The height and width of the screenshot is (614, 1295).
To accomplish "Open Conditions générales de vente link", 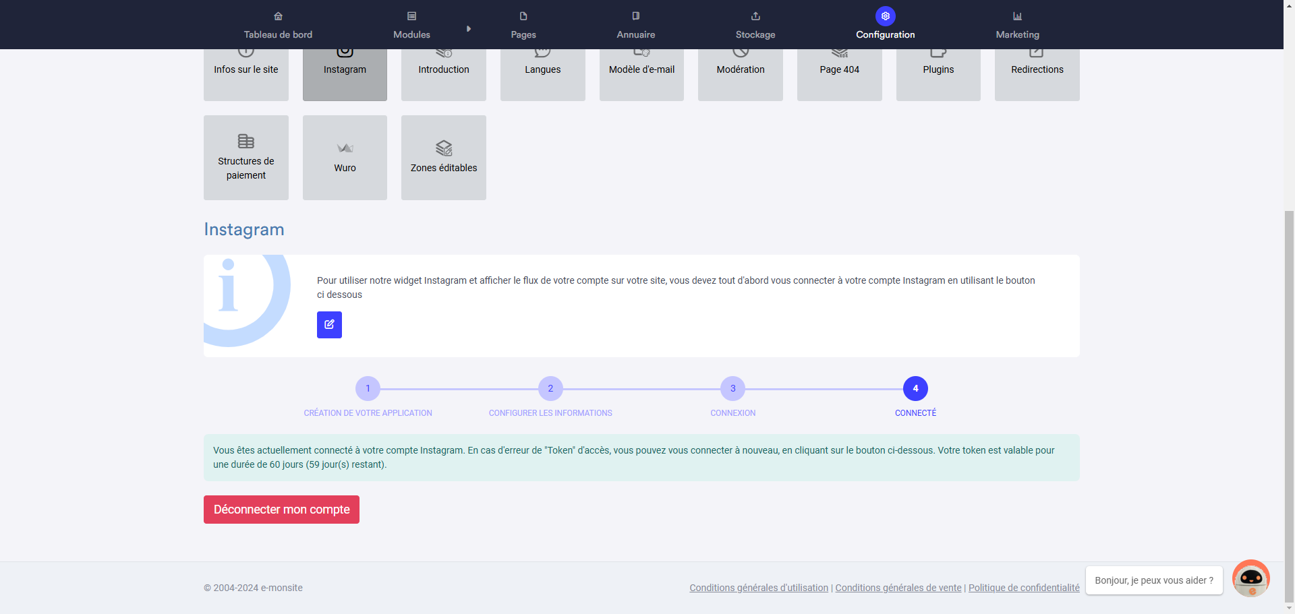I will tap(898, 588).
